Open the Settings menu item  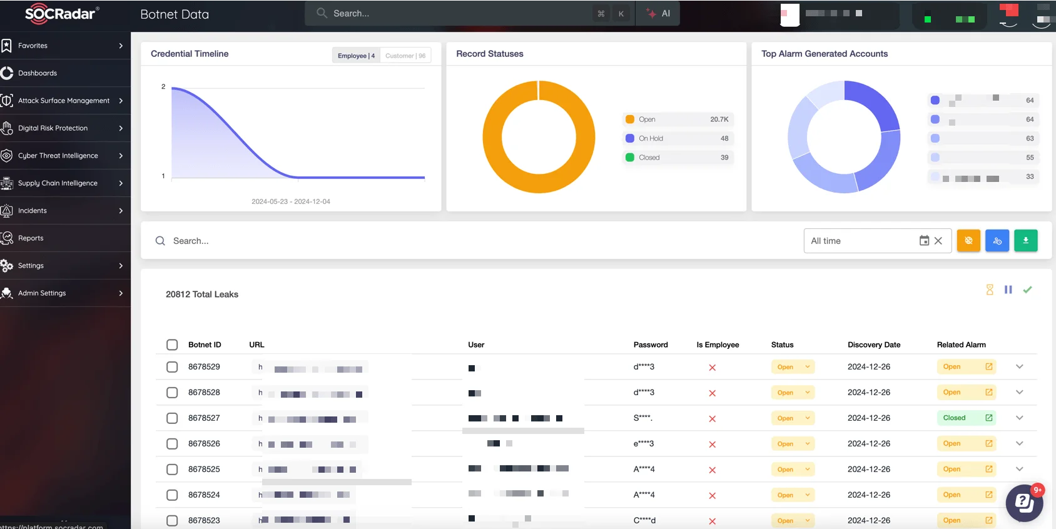65,266
